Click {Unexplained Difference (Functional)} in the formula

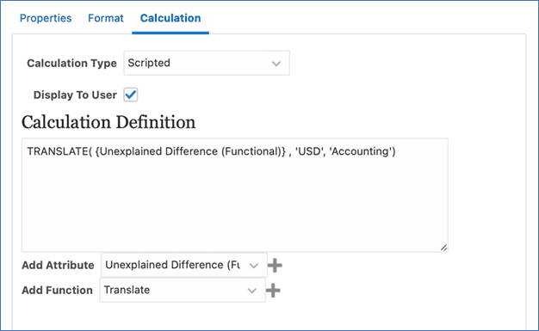click(190, 151)
